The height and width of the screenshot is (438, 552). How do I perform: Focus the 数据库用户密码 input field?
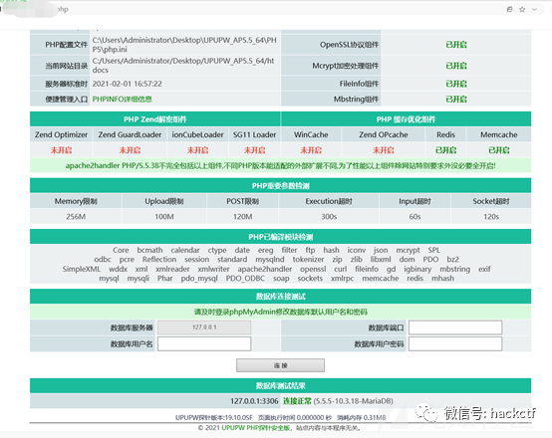click(x=455, y=343)
